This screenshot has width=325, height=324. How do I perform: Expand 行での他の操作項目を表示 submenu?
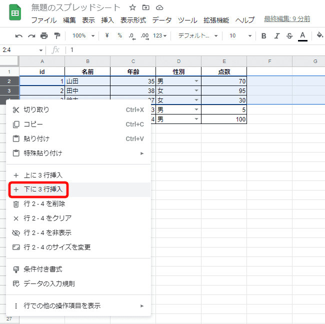point(78,306)
